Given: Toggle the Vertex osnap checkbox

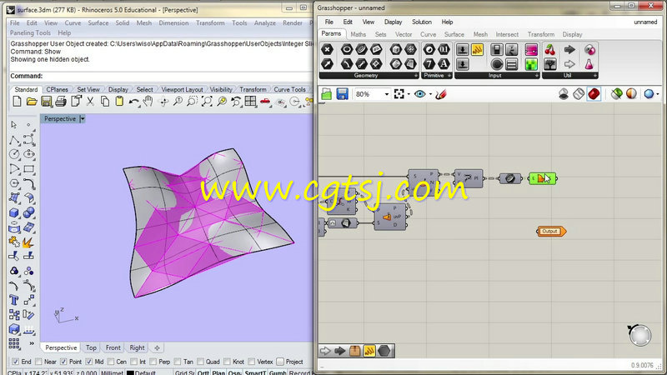Looking at the screenshot, I should click(x=252, y=362).
